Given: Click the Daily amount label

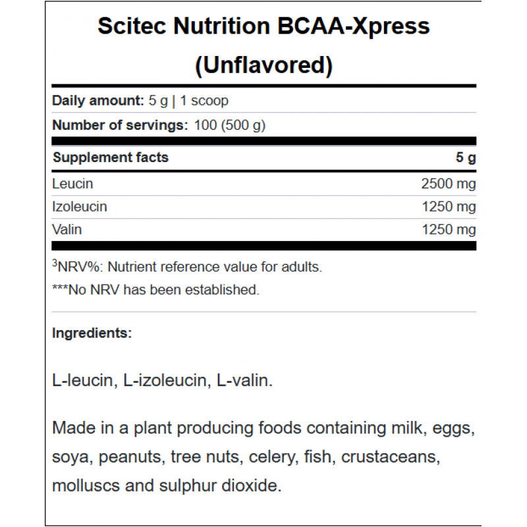Looking at the screenshot, I should (97, 101).
